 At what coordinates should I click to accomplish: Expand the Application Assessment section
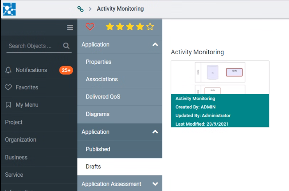[155, 184]
